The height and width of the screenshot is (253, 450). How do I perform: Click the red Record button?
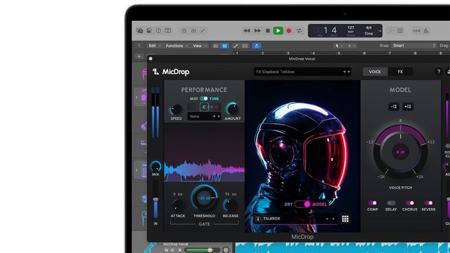tap(289, 30)
